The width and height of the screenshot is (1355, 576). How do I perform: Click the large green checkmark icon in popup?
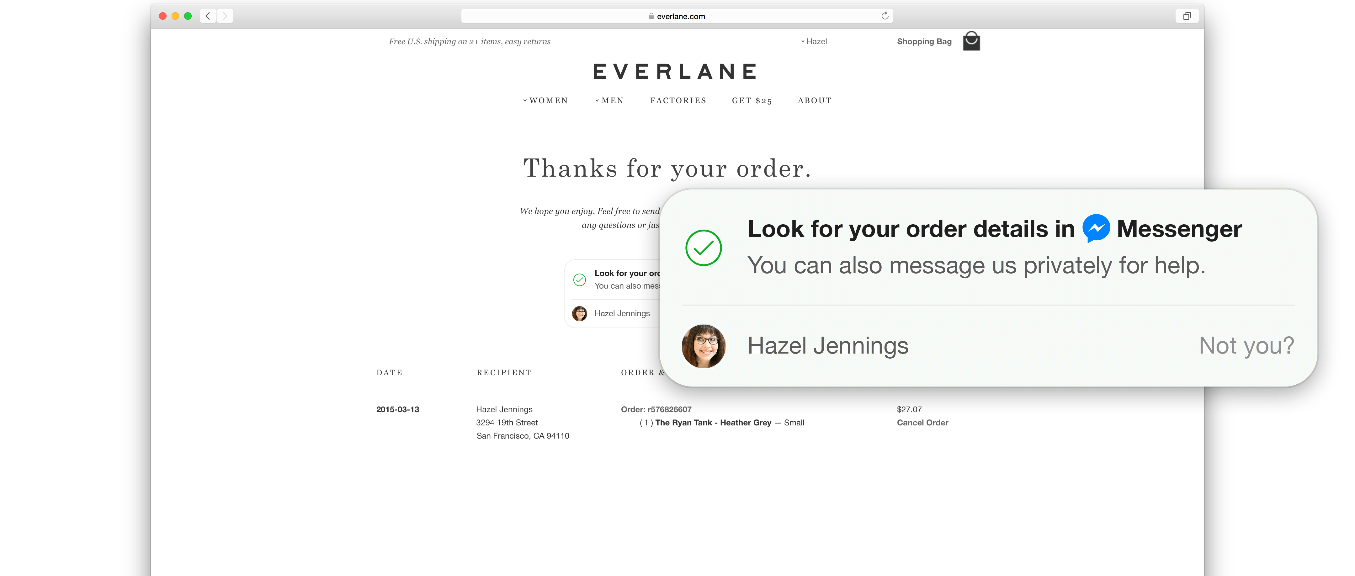tap(703, 248)
